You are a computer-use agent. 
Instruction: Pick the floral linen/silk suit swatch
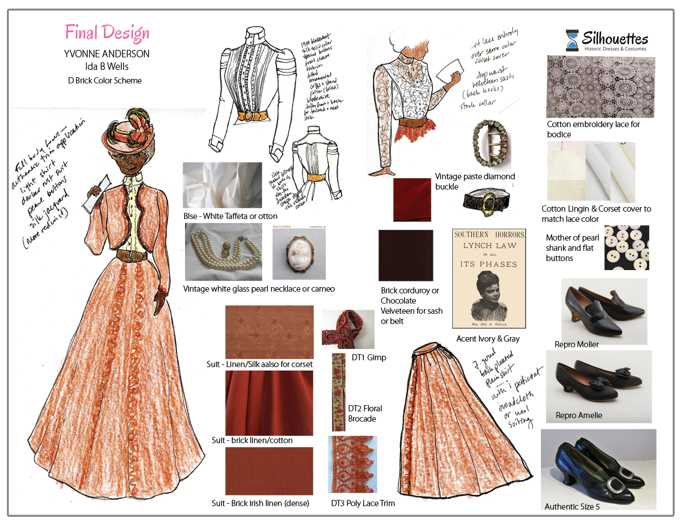coord(269,332)
